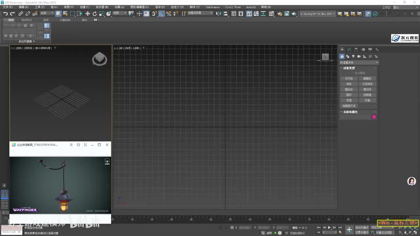Collapse the 对象类型 rollout
This screenshot has width=420, height=236.
click(349, 68)
